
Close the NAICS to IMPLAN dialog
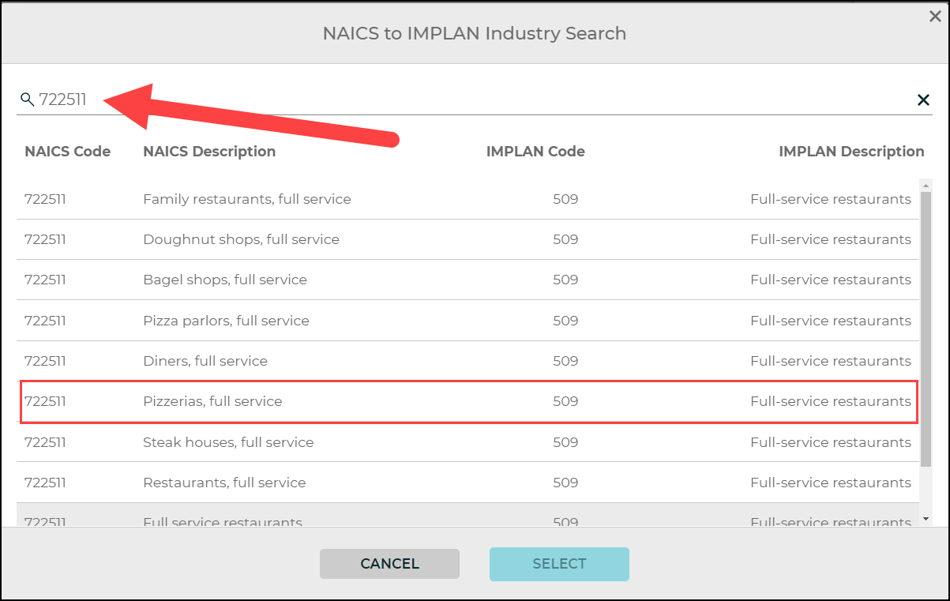pyautogui.click(x=935, y=15)
